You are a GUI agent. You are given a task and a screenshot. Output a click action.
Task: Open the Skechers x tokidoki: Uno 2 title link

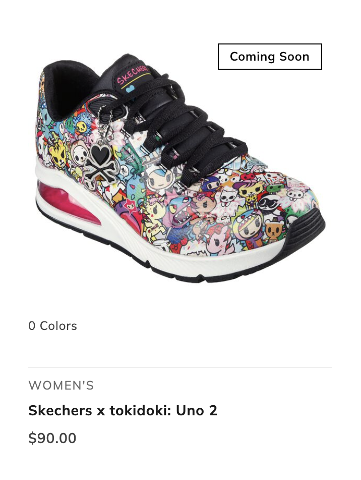tap(123, 410)
